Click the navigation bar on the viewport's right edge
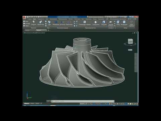Screen dimensions: 161x121 click(136, 63)
